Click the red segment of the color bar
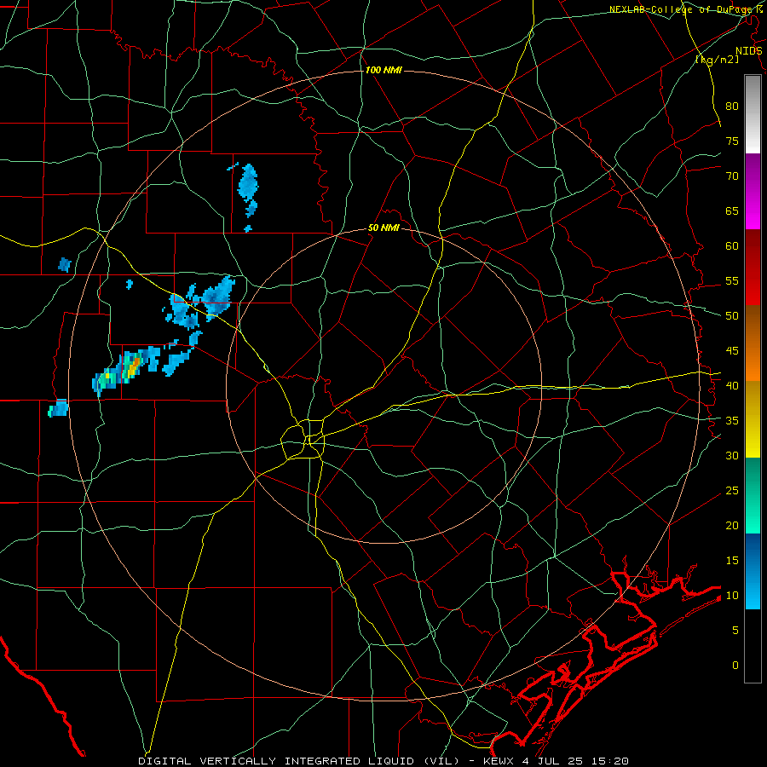 tap(753, 268)
